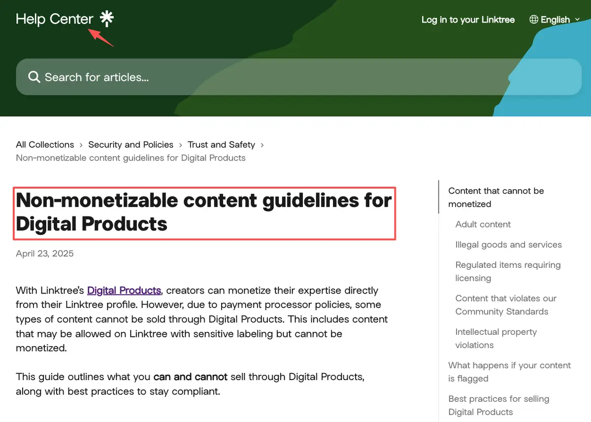The height and width of the screenshot is (422, 591).
Task: Focus the Search for articles field
Action: point(299,77)
